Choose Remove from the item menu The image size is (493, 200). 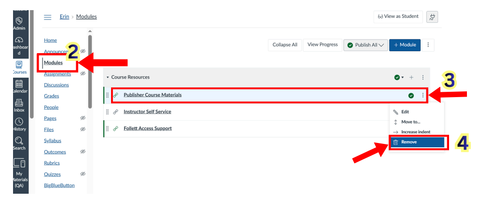click(417, 142)
